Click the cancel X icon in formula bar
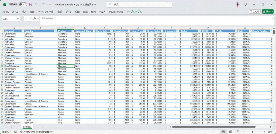Image resolution: width=276 pixels, height=134 pixels. (x=26, y=19)
